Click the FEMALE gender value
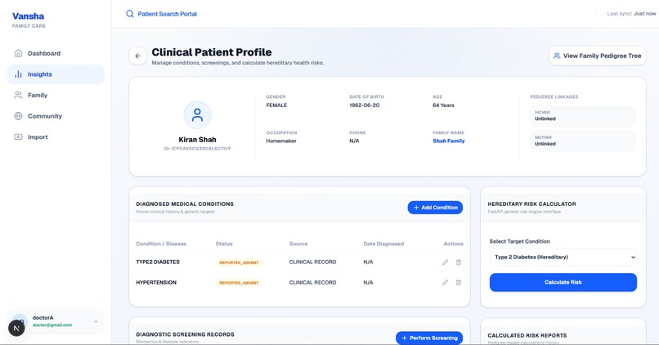 coord(276,105)
